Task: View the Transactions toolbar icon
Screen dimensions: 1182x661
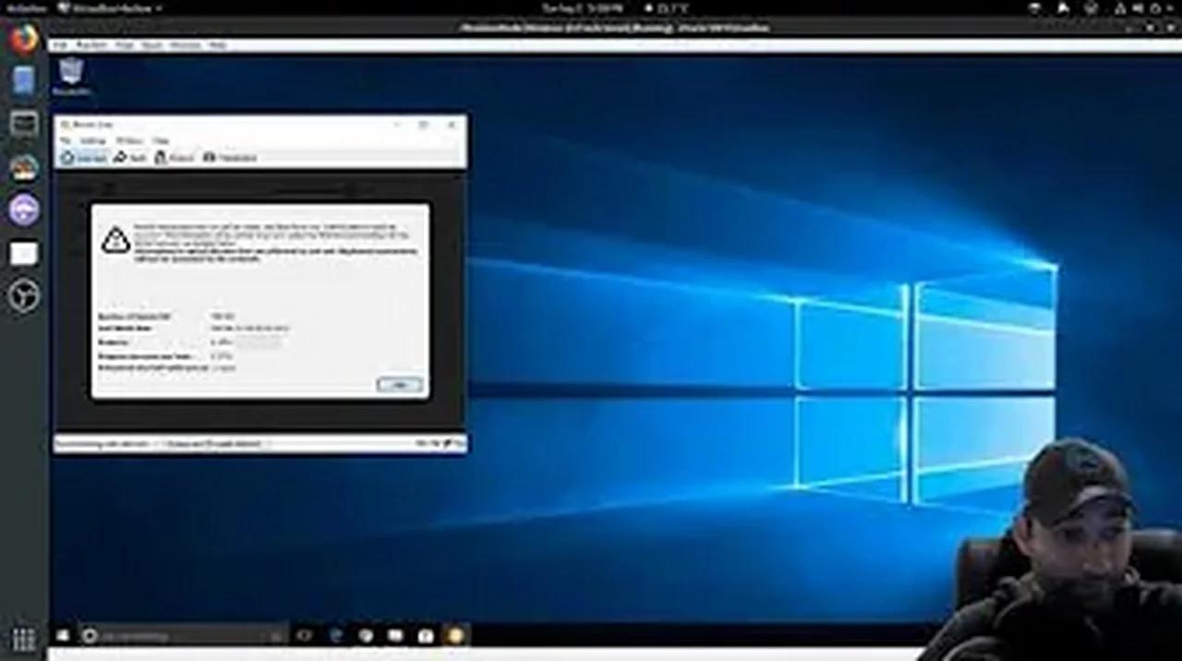Action: coord(231,157)
